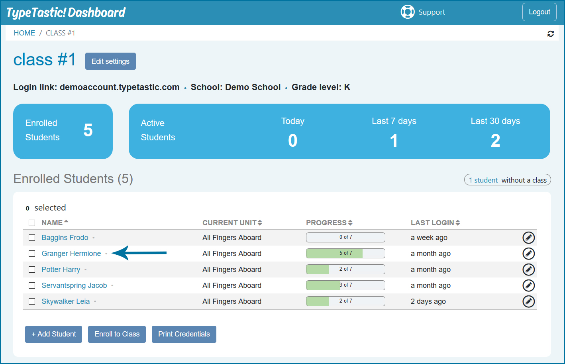Click Granger Hermione's 5 of 7 progress bar
Viewport: 565px width, 364px height.
click(x=345, y=253)
